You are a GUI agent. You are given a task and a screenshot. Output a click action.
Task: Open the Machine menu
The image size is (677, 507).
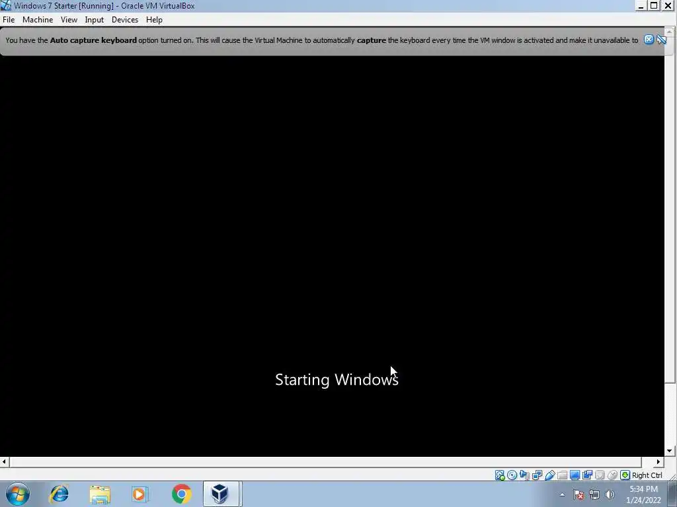pyautogui.click(x=38, y=20)
